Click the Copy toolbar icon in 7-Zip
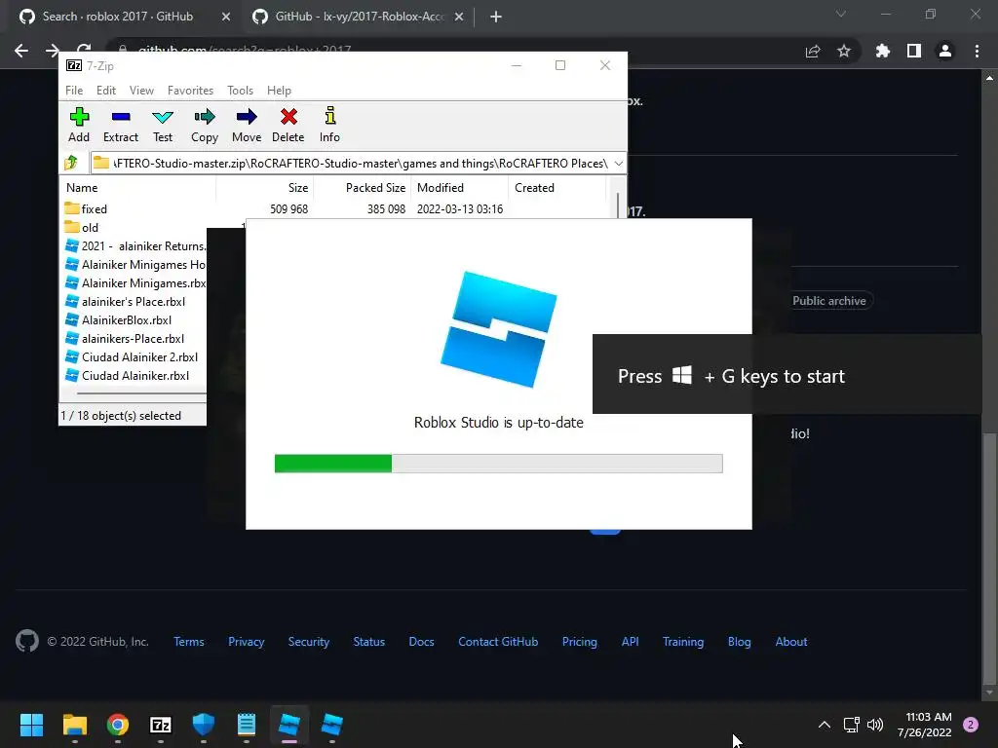Viewport: 998px width, 748px height. [x=205, y=125]
